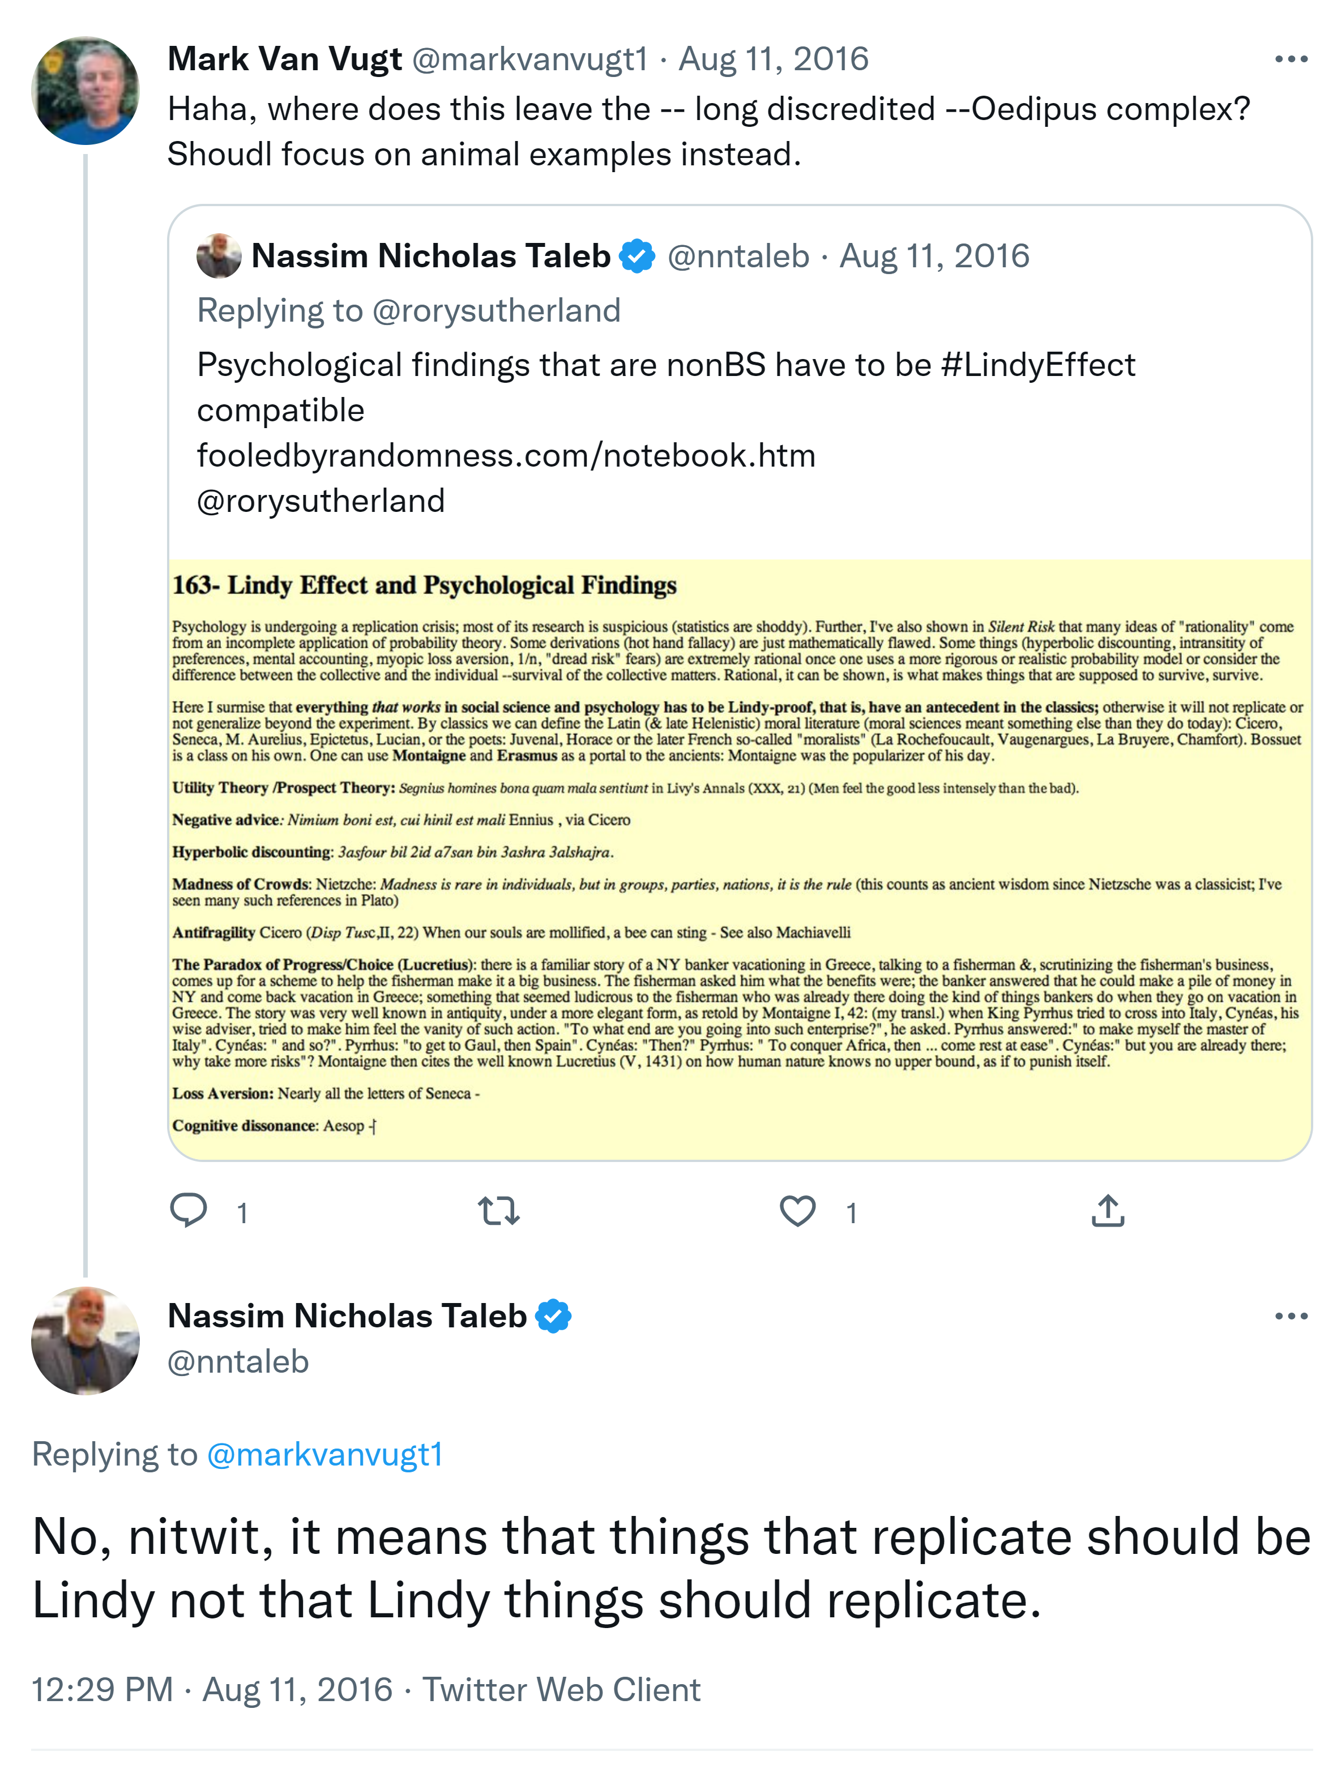Open the Mark Van Vugt display name
The width and height of the screenshot is (1337, 1777).
[x=284, y=59]
